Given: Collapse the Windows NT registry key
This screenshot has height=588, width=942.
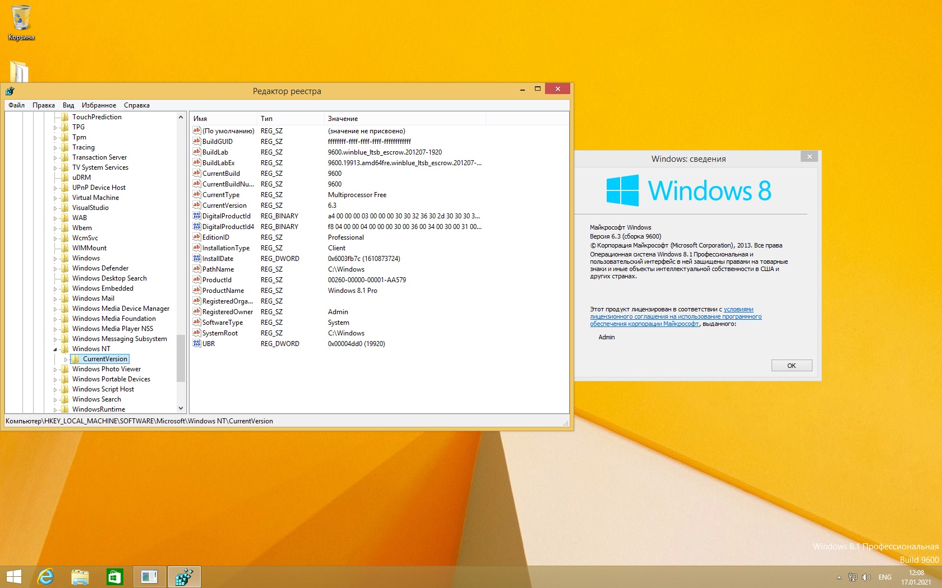Looking at the screenshot, I should point(56,349).
